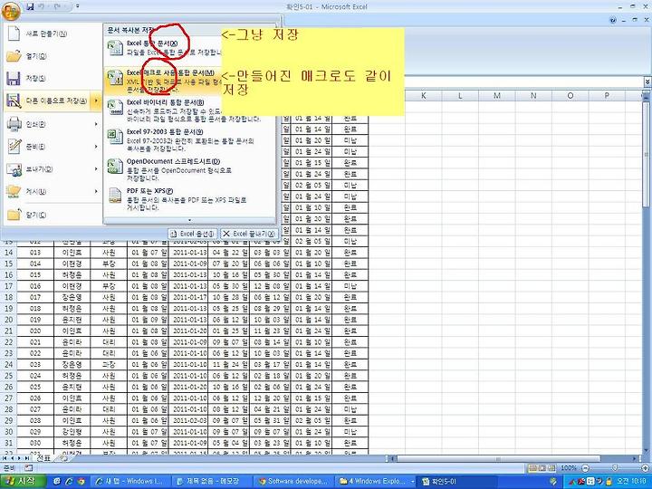Click macro record icon in status bar
The image size is (652, 489).
(x=29, y=468)
